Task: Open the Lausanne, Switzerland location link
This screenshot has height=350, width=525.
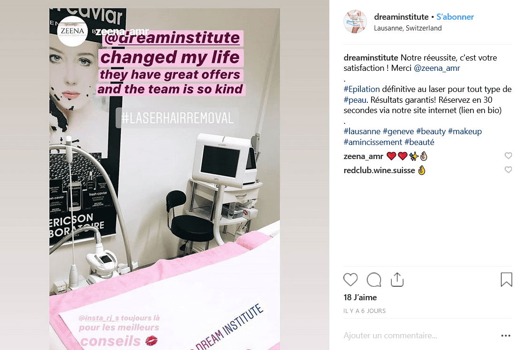Action: click(x=408, y=28)
